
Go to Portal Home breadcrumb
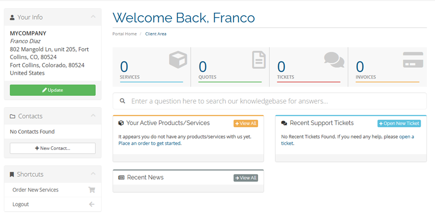(x=124, y=34)
